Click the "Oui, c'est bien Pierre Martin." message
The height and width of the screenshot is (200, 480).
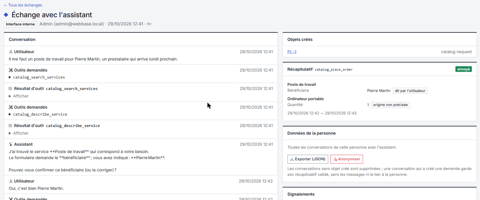(36, 188)
